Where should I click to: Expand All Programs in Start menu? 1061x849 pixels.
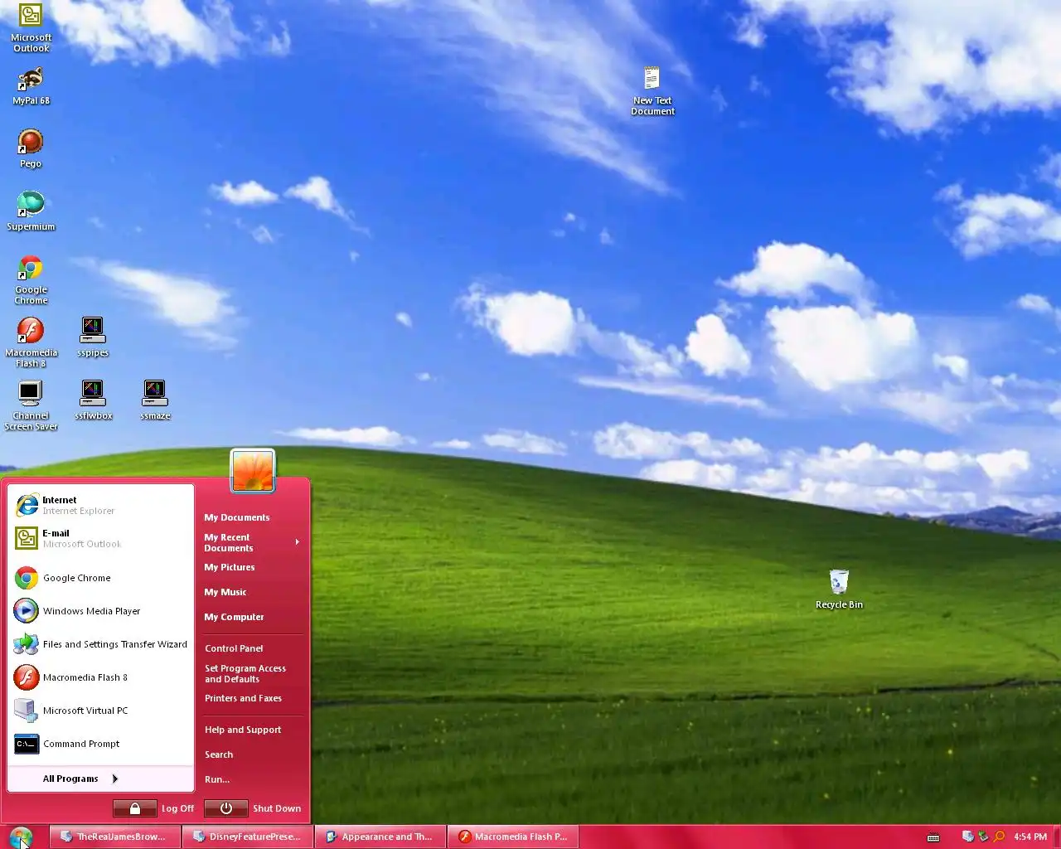pyautogui.click(x=101, y=779)
